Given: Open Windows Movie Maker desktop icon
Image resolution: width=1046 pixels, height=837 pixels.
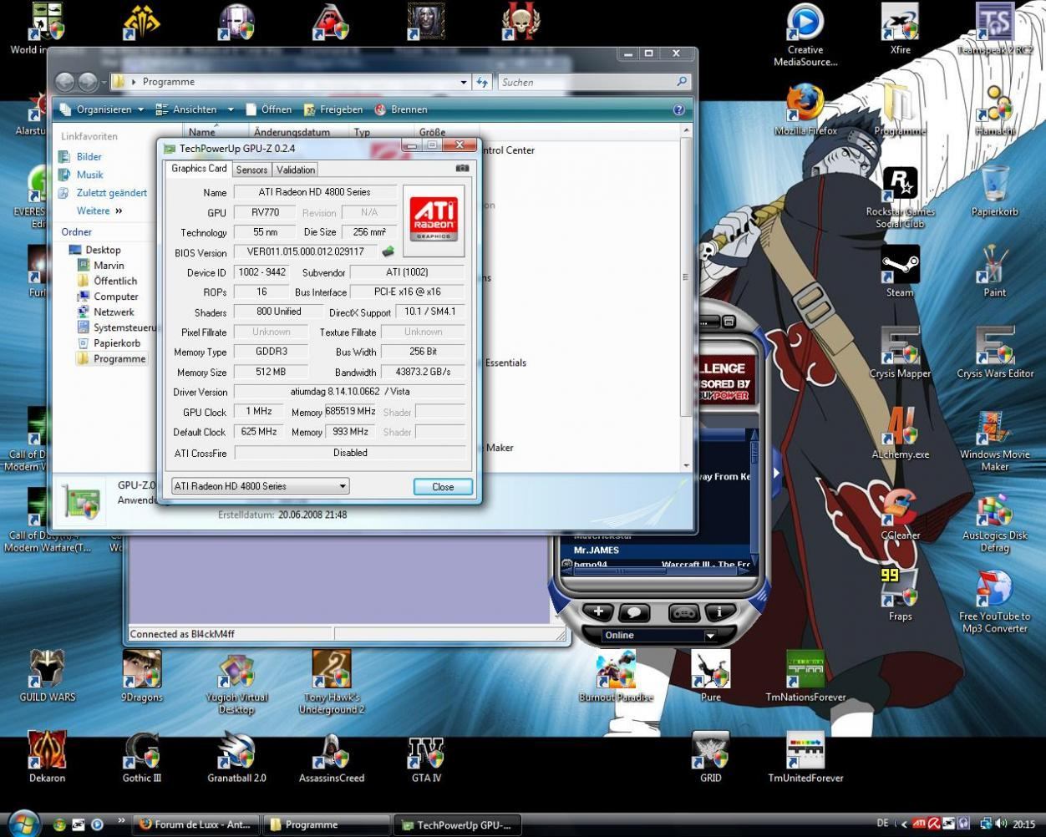Looking at the screenshot, I should click(994, 439).
